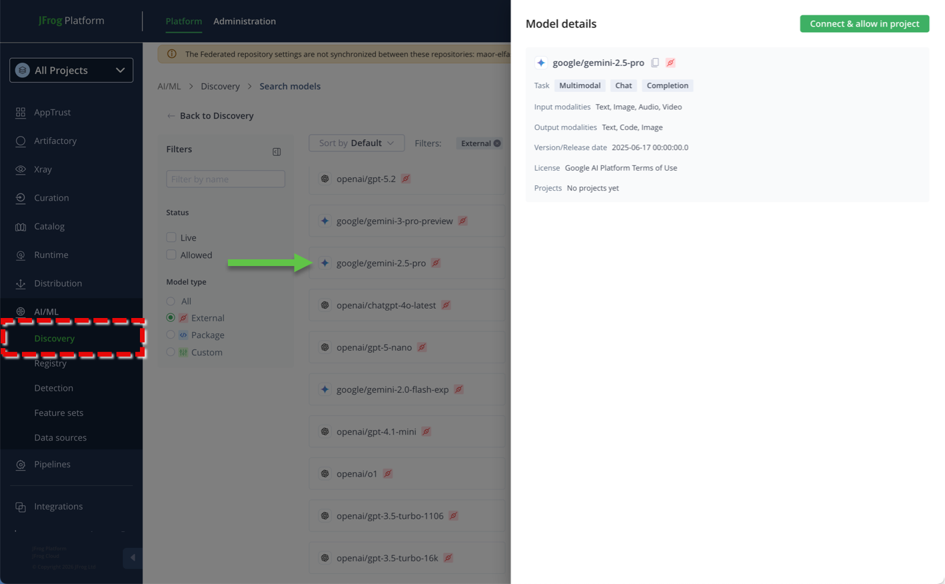Click the Discovery breadcrumb link

[221, 86]
